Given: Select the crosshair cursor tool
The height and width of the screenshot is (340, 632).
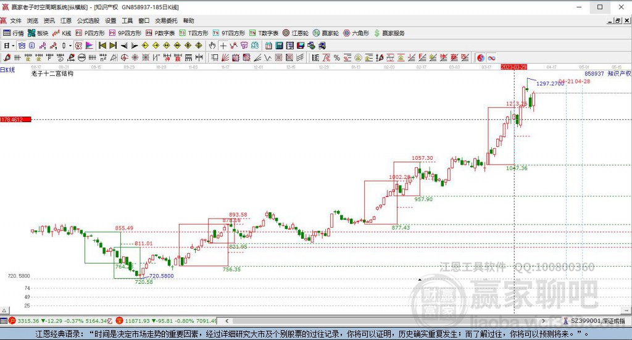Looking at the screenshot, I should (223, 46).
